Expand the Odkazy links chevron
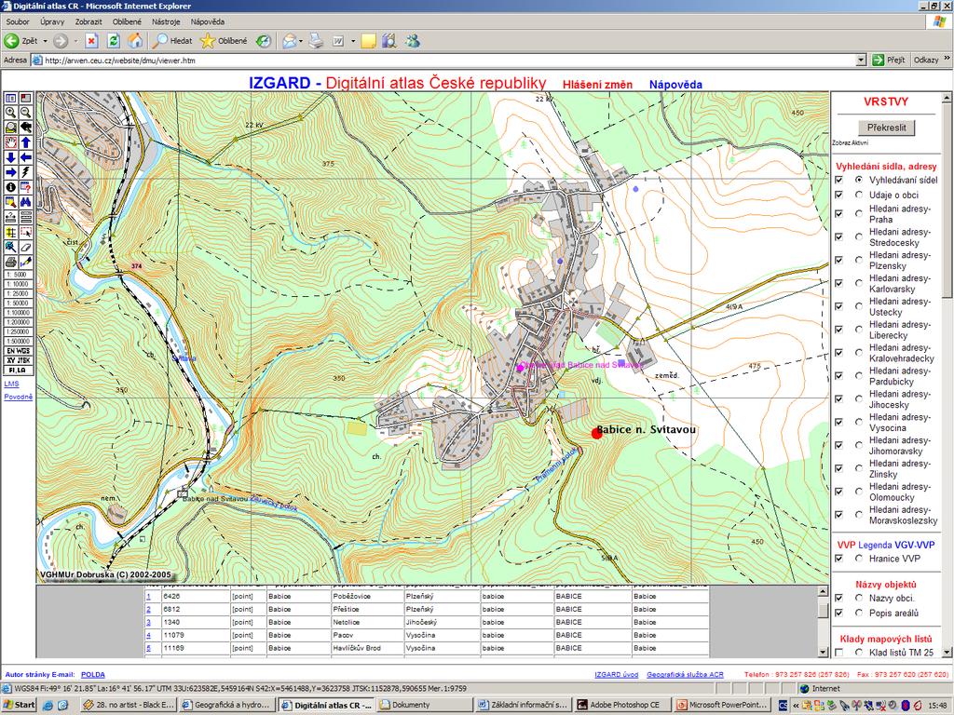The image size is (954, 715). coord(947,59)
